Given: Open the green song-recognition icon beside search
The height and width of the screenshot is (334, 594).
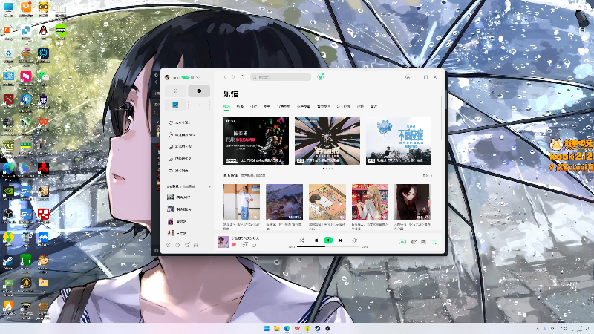Looking at the screenshot, I should click(x=321, y=77).
